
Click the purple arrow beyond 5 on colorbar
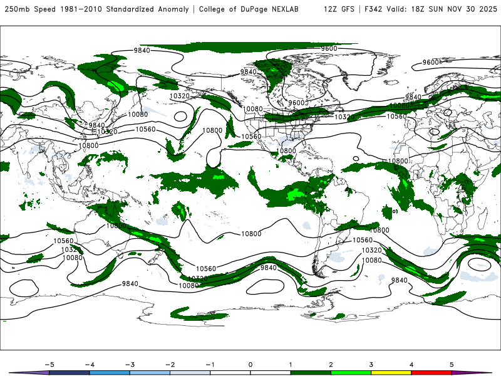pos(472,373)
